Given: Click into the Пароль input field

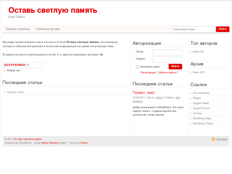Looking at the screenshot, I should (x=167, y=59).
